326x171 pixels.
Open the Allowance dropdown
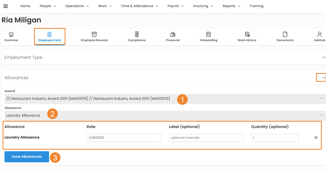pyautogui.click(x=164, y=115)
